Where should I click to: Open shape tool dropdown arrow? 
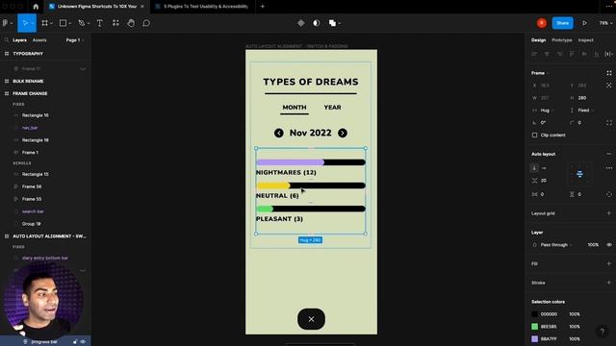click(70, 23)
